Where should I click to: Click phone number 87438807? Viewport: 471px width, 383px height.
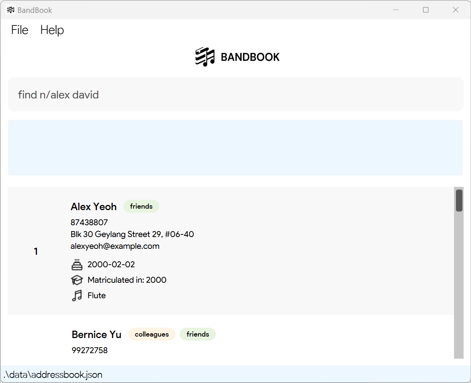[89, 222]
